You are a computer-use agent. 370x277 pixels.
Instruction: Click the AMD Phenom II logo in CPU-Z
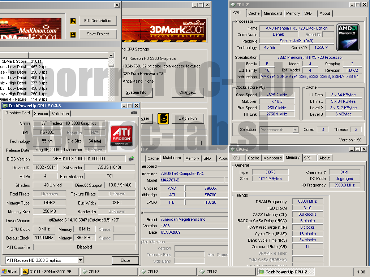(348, 37)
